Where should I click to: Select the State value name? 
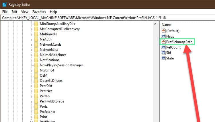pyautogui.click(x=170, y=58)
